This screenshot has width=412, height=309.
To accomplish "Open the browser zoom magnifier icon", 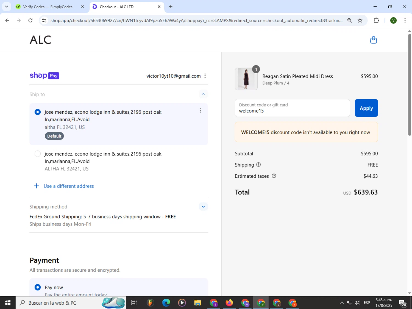I will [349, 20].
